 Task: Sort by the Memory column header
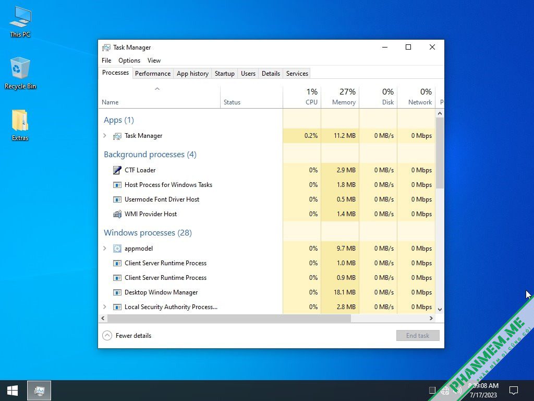tap(340, 97)
